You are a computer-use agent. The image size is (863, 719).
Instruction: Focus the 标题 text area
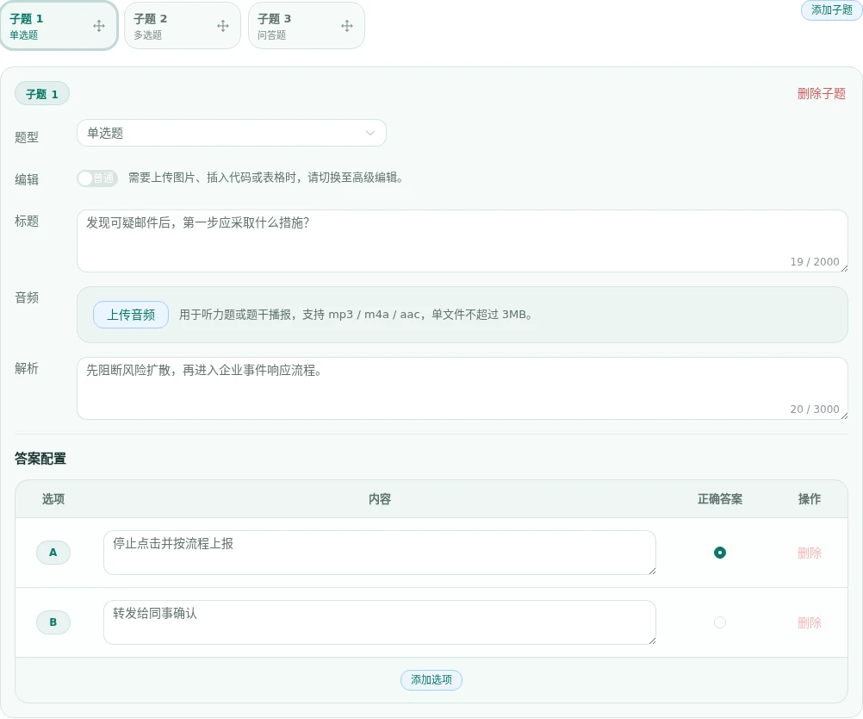coord(463,241)
